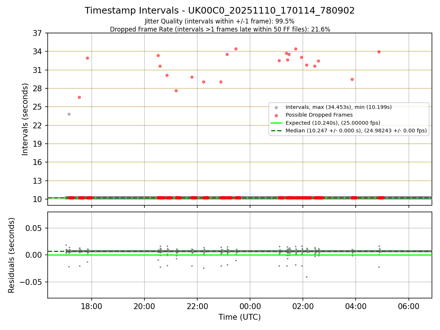Click the 'Time (UTC)' x-axis label
The image size is (440, 330).
tap(239, 317)
